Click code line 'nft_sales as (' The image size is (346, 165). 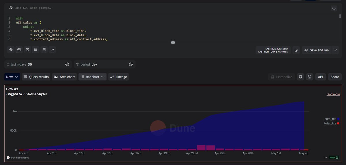pyautogui.click(x=29, y=22)
